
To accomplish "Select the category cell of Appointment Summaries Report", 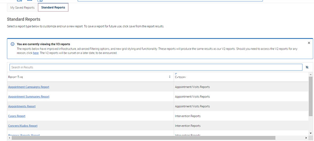I will coord(241,97).
